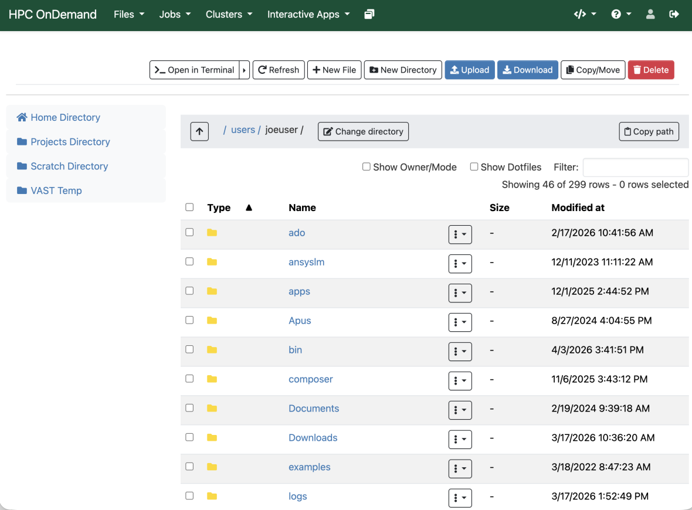Click the red Delete trash button
Image resolution: width=692 pixels, height=510 pixels.
651,70
